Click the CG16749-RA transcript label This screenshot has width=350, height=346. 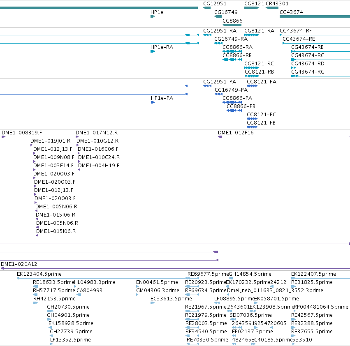pyautogui.click(x=231, y=39)
